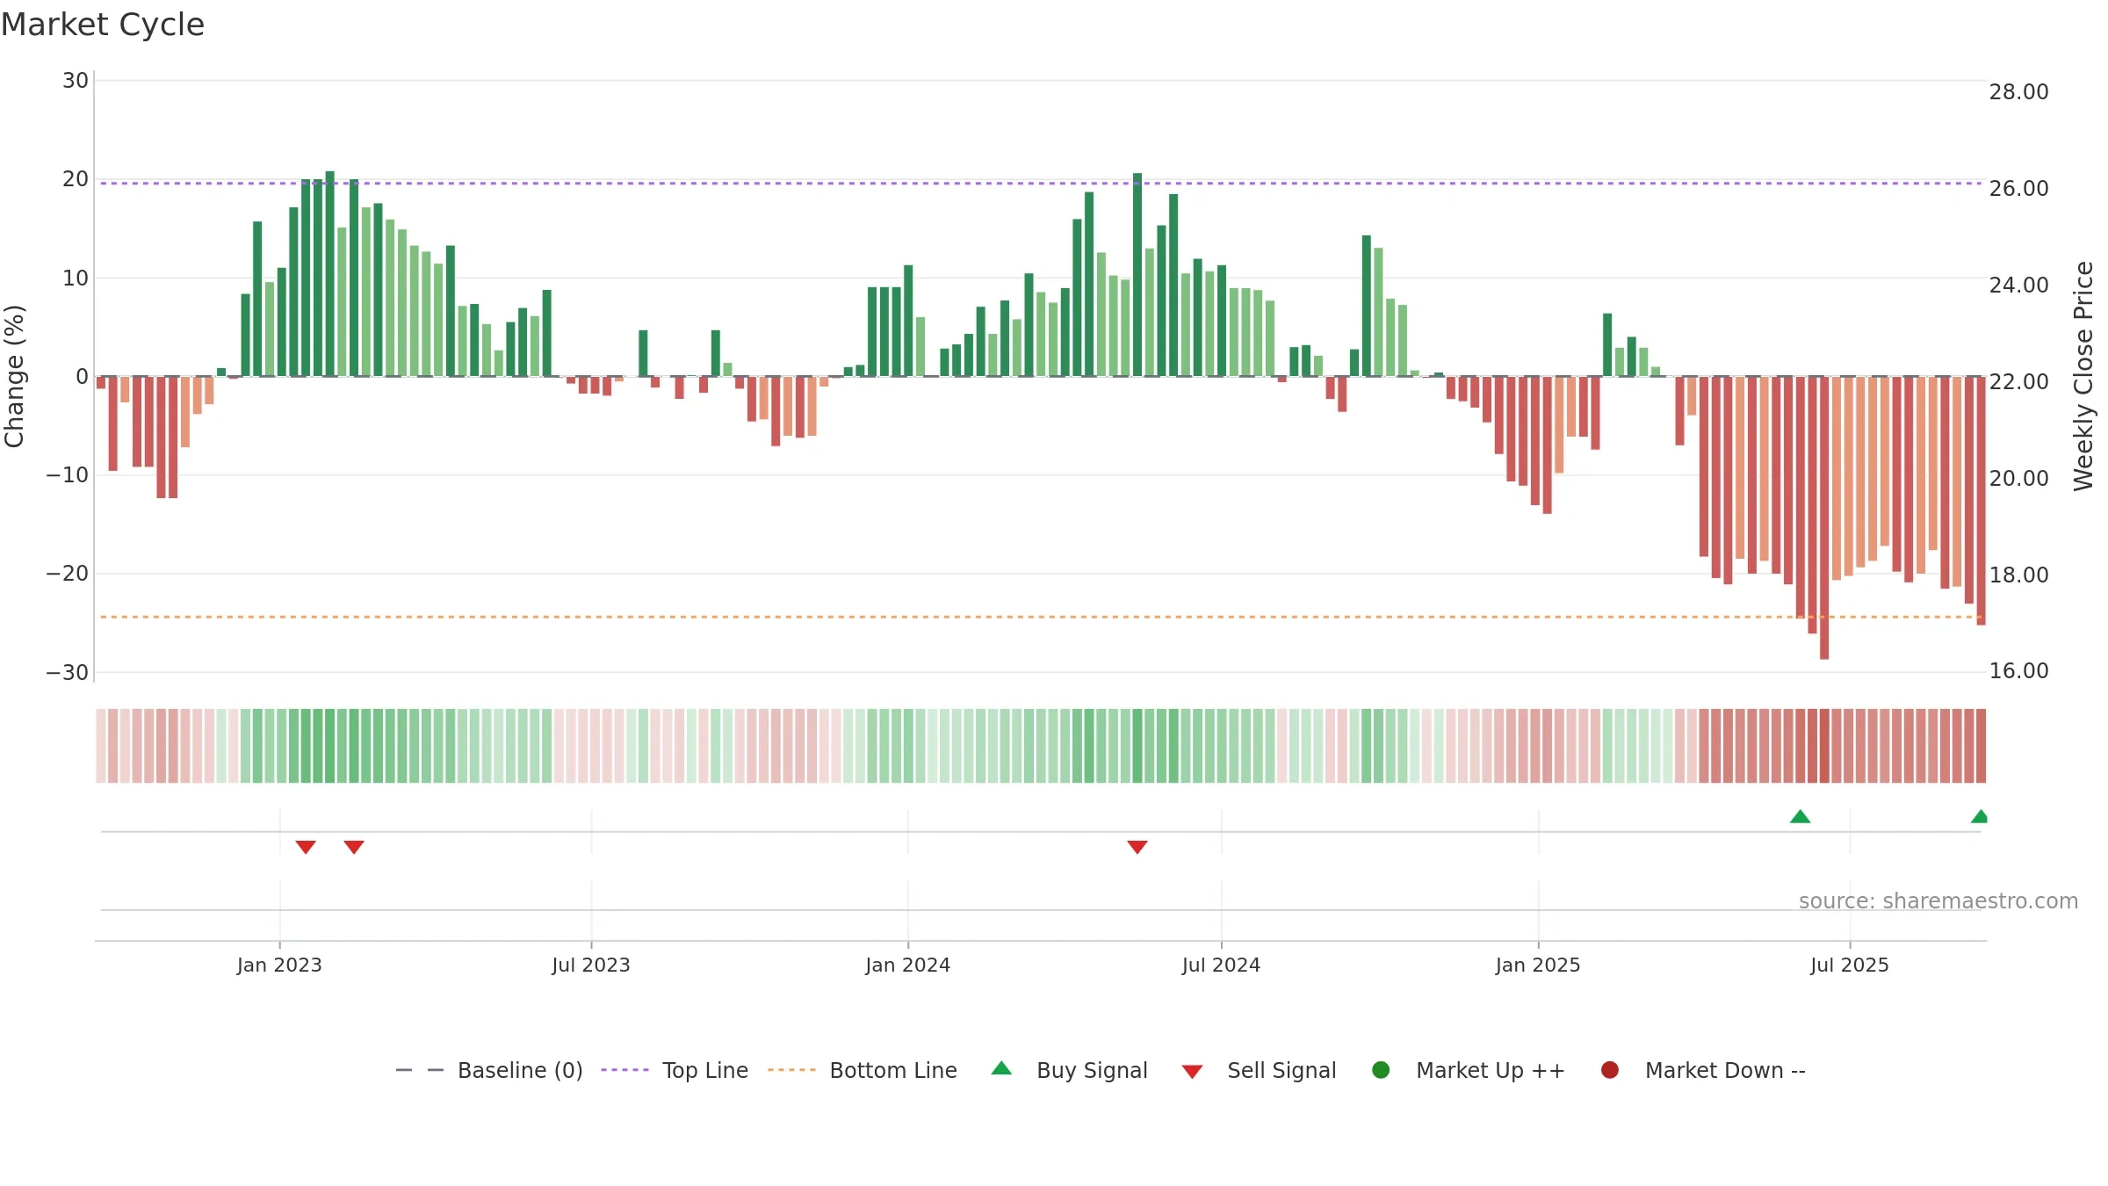Toggle the Market Down -- legend label
Screen dimensions: 2108x1186
click(1725, 1070)
